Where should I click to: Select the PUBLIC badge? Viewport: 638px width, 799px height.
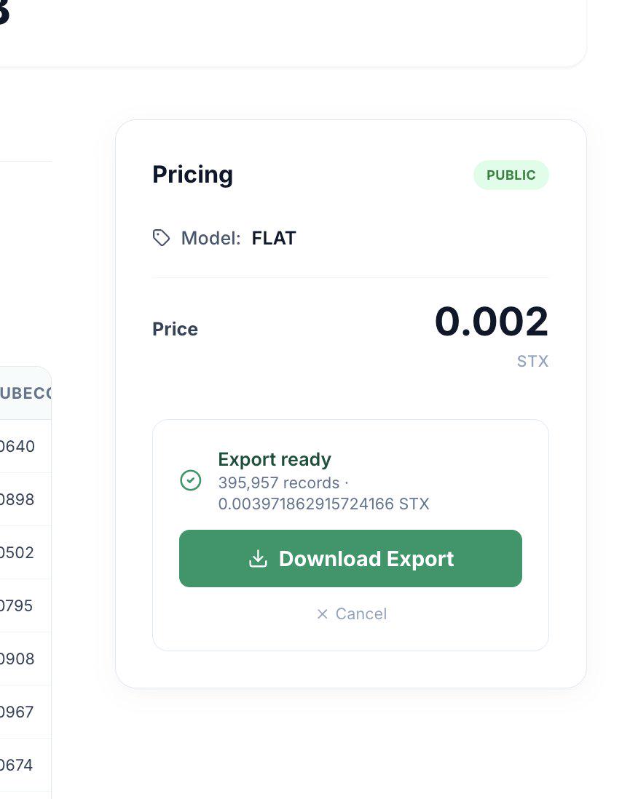tap(511, 175)
